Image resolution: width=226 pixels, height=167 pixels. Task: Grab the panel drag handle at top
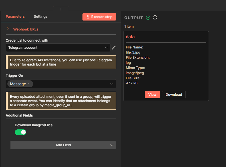[61, 9]
